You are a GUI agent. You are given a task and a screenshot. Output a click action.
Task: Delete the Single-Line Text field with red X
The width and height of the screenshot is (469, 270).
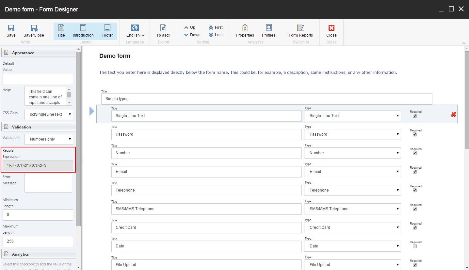(453, 114)
